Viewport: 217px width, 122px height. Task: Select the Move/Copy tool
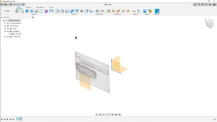[x=82, y=11]
